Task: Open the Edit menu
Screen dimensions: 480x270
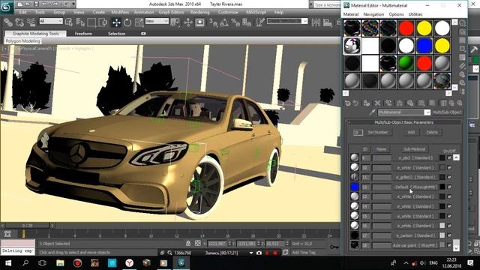Action: 23,12
